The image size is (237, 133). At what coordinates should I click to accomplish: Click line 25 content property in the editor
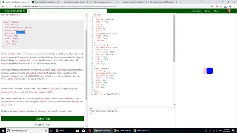pos(100,71)
